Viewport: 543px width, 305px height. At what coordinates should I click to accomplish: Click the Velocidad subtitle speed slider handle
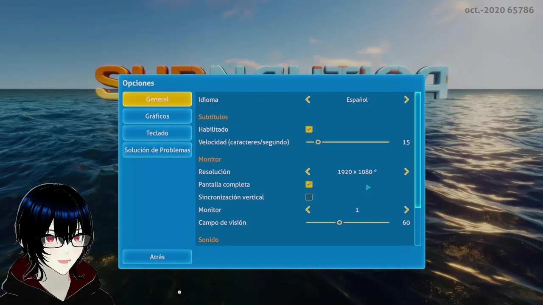pyautogui.click(x=318, y=142)
